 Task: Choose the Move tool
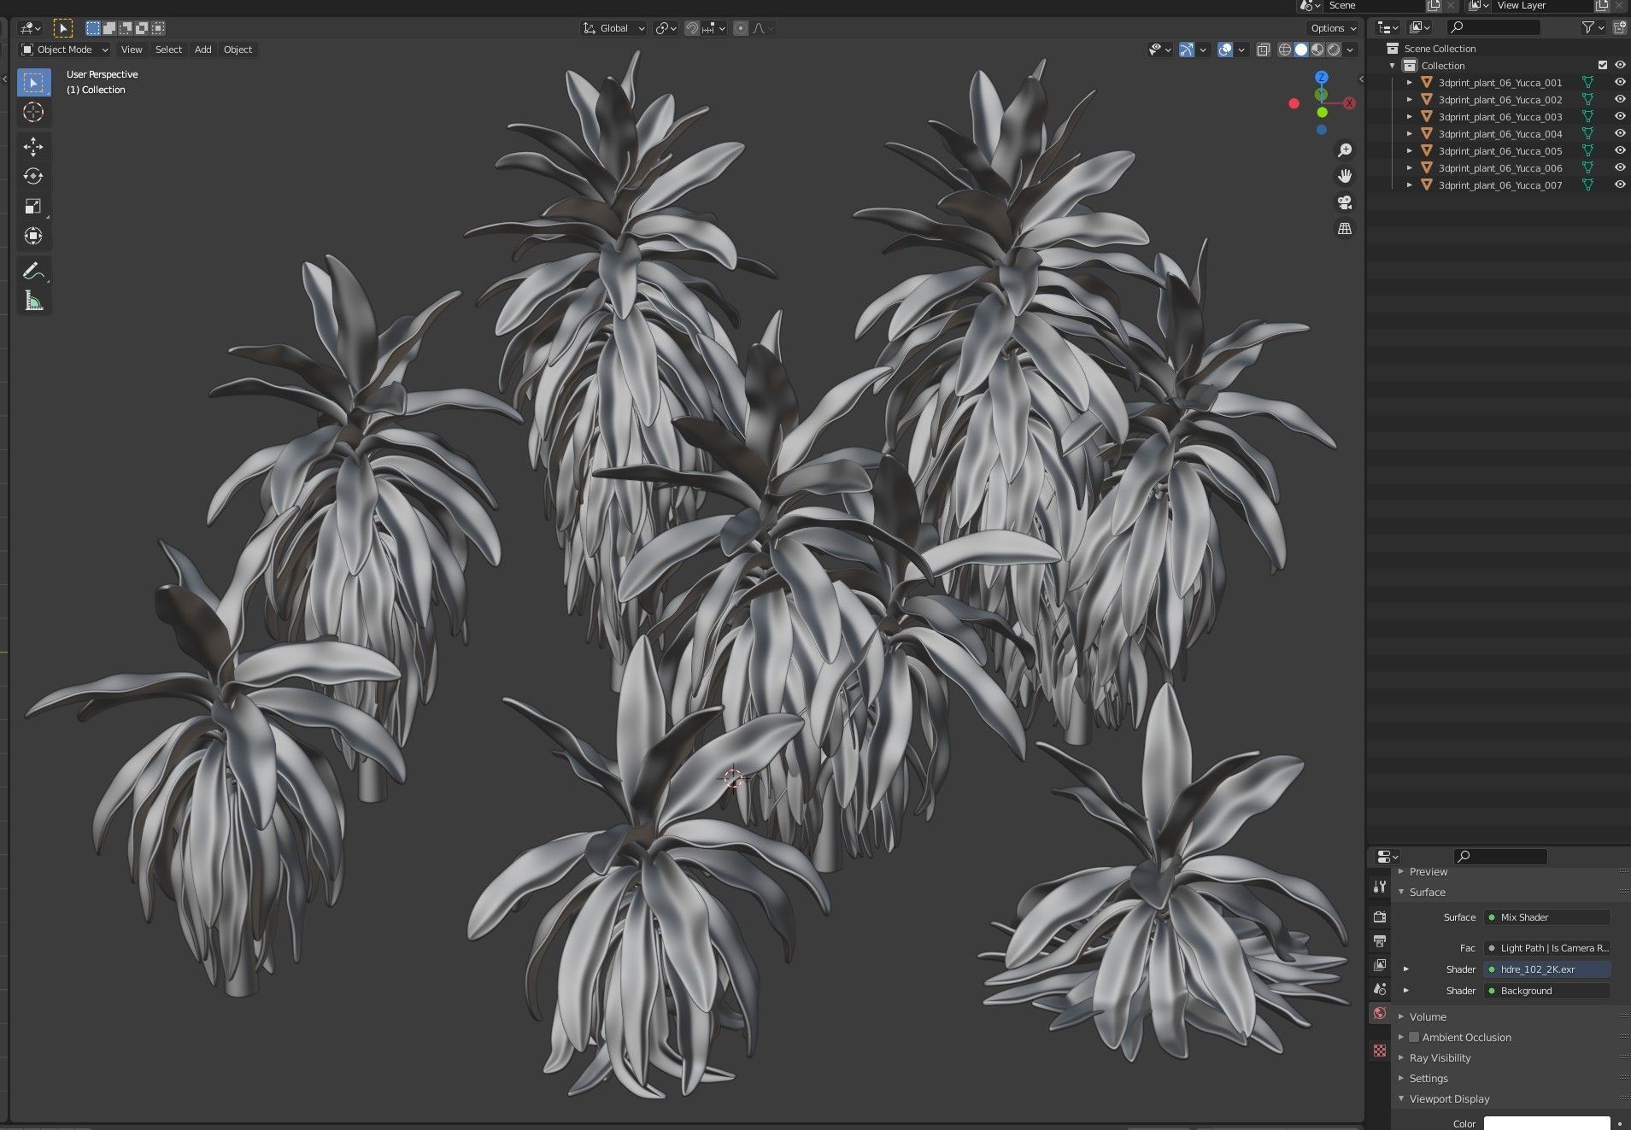pyautogui.click(x=33, y=147)
